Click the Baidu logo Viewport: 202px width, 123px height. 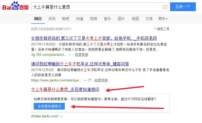(15, 6)
